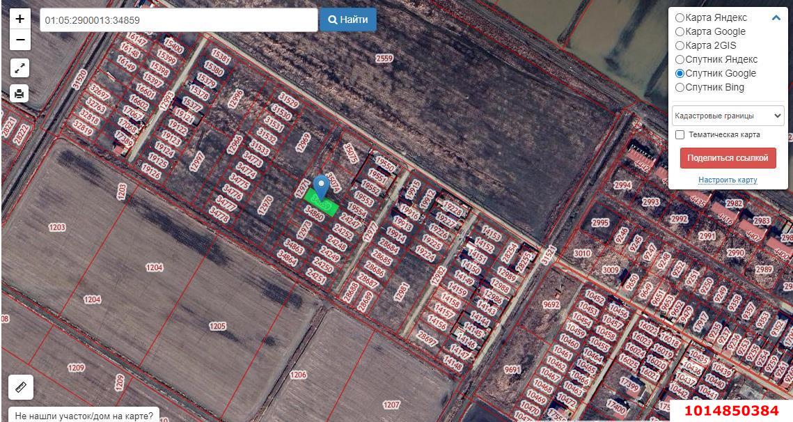Zoom out with the minus button
The width and height of the screenshot is (793, 422).
click(20, 40)
